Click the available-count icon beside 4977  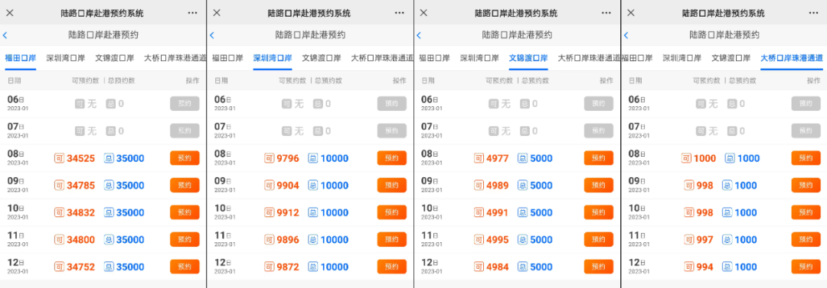click(x=479, y=158)
